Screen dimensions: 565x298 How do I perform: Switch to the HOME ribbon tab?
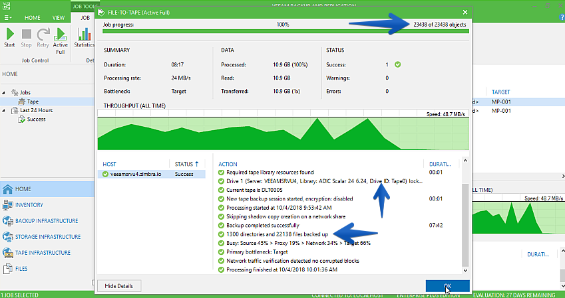33,18
